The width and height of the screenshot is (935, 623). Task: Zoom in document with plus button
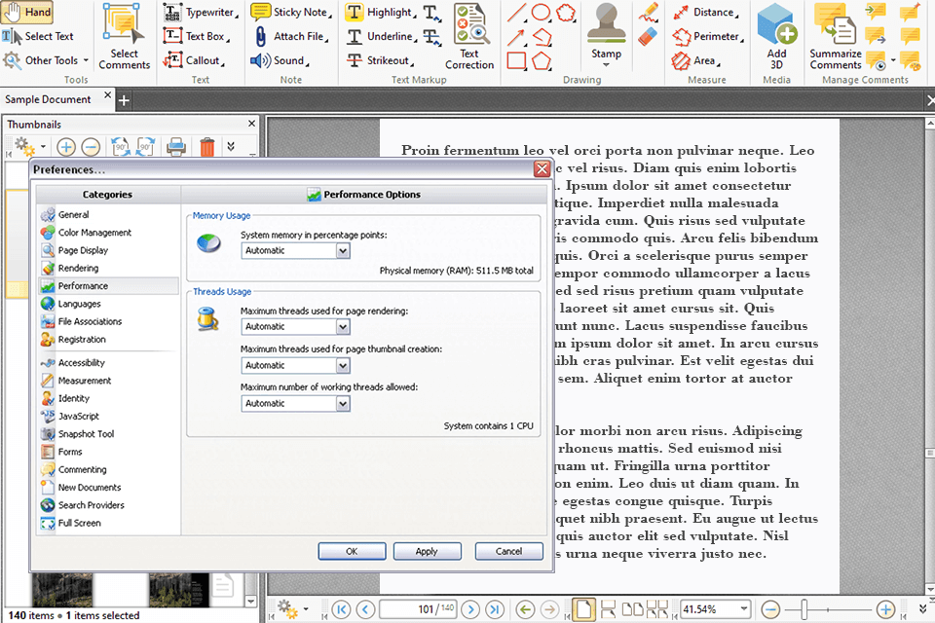tap(885, 609)
